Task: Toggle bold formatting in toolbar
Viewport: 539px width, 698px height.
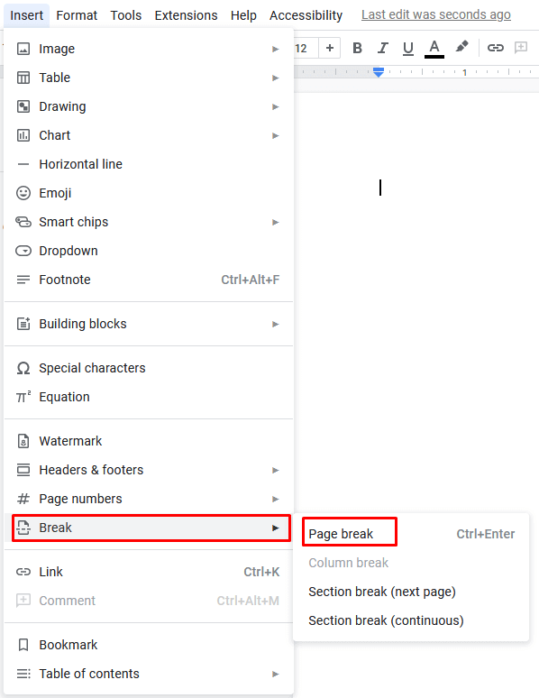Action: (x=357, y=48)
